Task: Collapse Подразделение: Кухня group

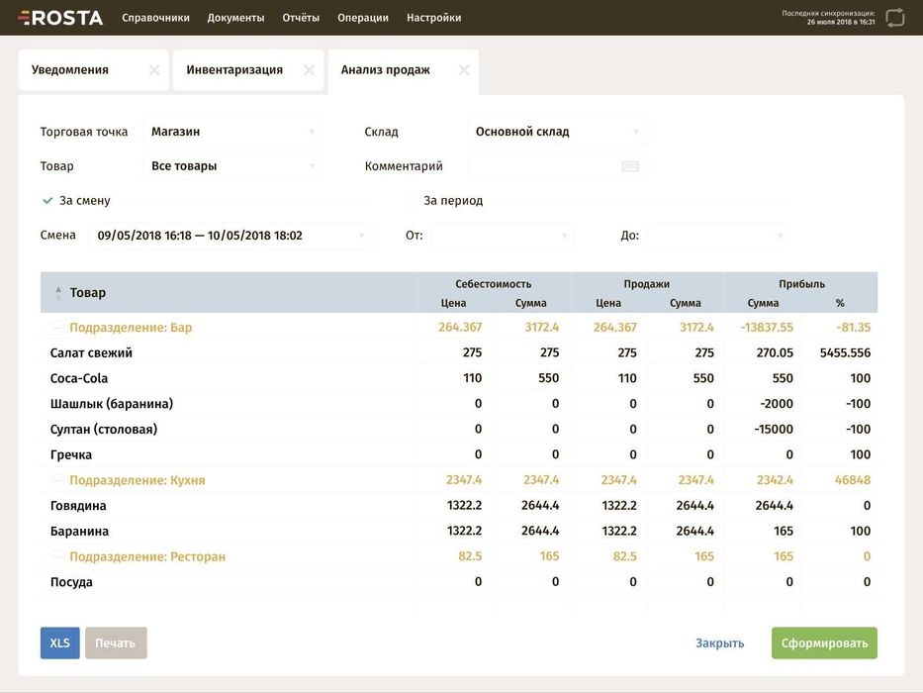Action: click(57, 480)
